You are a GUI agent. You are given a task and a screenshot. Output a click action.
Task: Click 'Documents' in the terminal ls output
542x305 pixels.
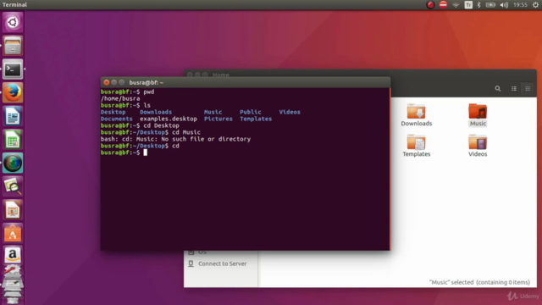coord(117,119)
